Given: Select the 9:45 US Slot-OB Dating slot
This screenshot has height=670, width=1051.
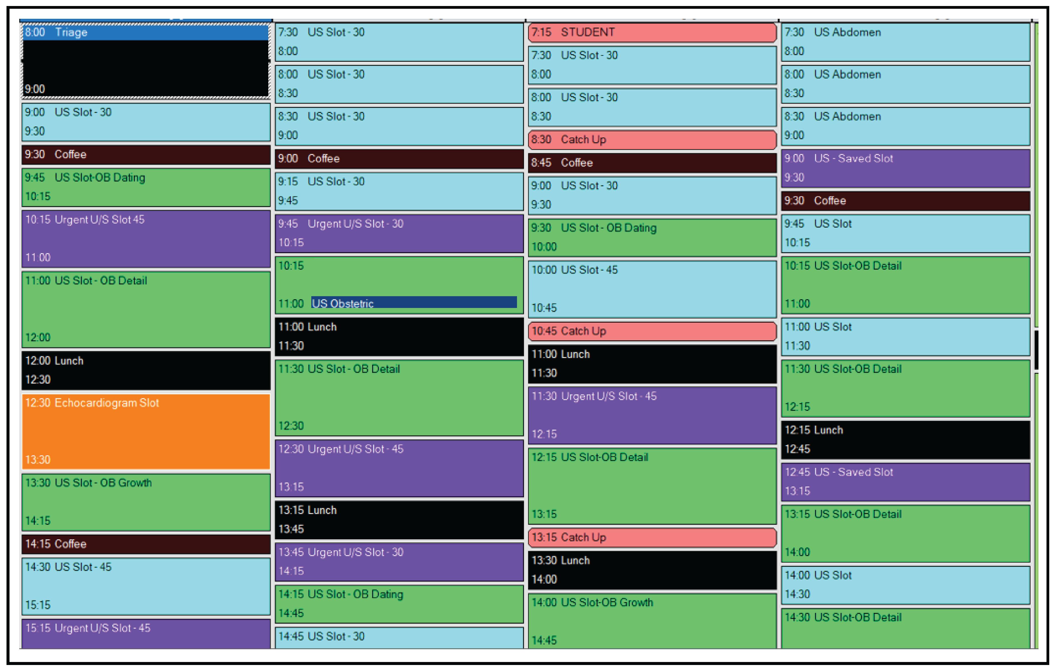Looking at the screenshot, I should 146,187.
